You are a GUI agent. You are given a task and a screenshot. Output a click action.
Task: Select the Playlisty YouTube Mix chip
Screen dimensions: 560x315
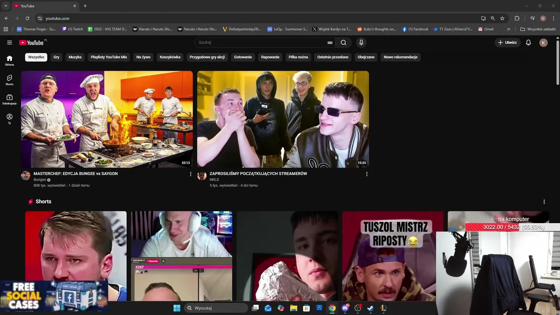109,57
